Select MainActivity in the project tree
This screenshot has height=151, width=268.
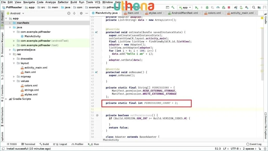click(32, 36)
